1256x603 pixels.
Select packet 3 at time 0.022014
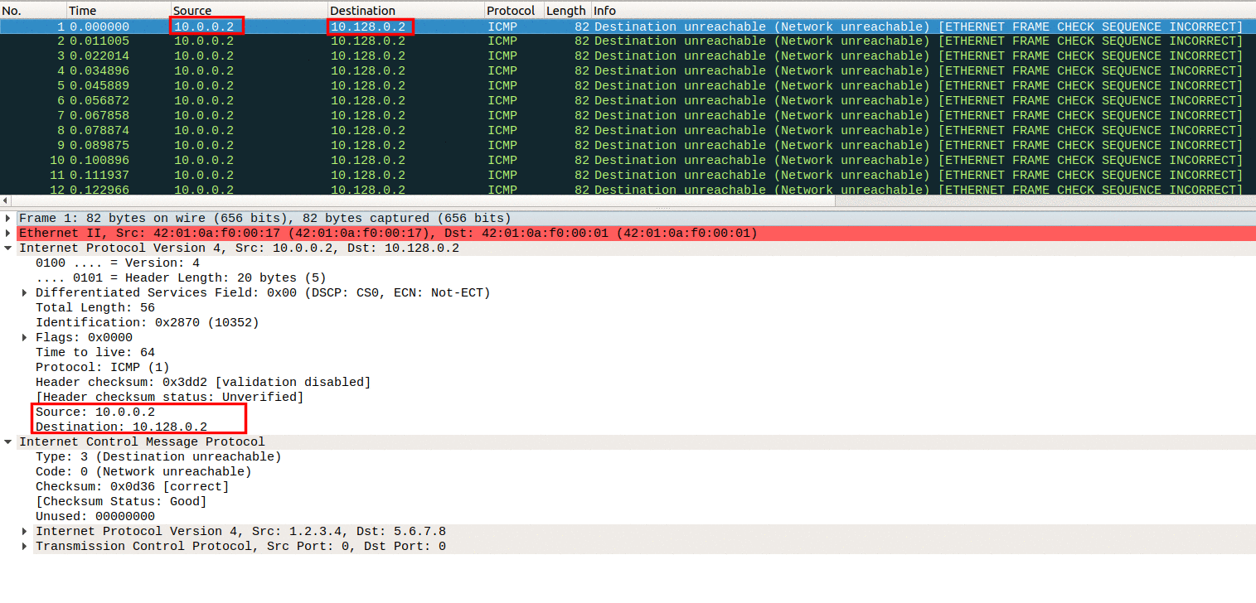[x=628, y=56]
